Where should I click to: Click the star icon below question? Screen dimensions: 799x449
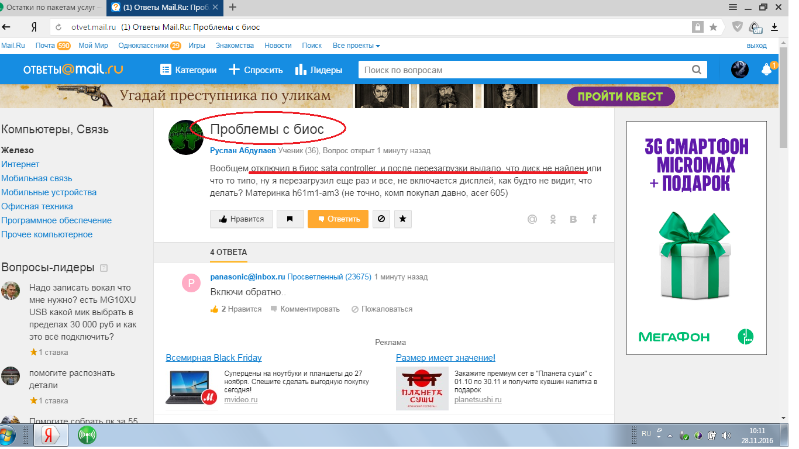(x=402, y=219)
